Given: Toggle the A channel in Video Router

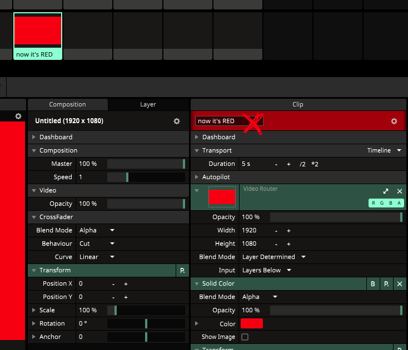Looking at the screenshot, I should pyautogui.click(x=399, y=203).
